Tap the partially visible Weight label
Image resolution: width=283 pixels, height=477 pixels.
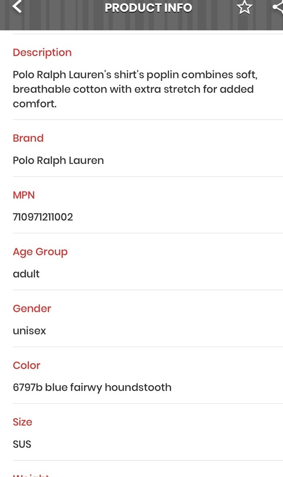point(31,474)
